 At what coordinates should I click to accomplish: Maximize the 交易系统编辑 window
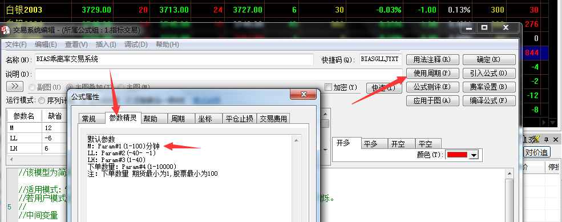pos(484,27)
